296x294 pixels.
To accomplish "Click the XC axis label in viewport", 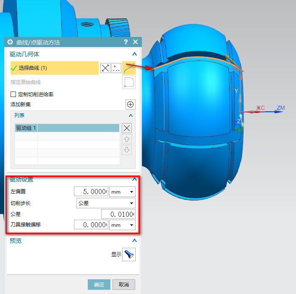I will click(260, 108).
